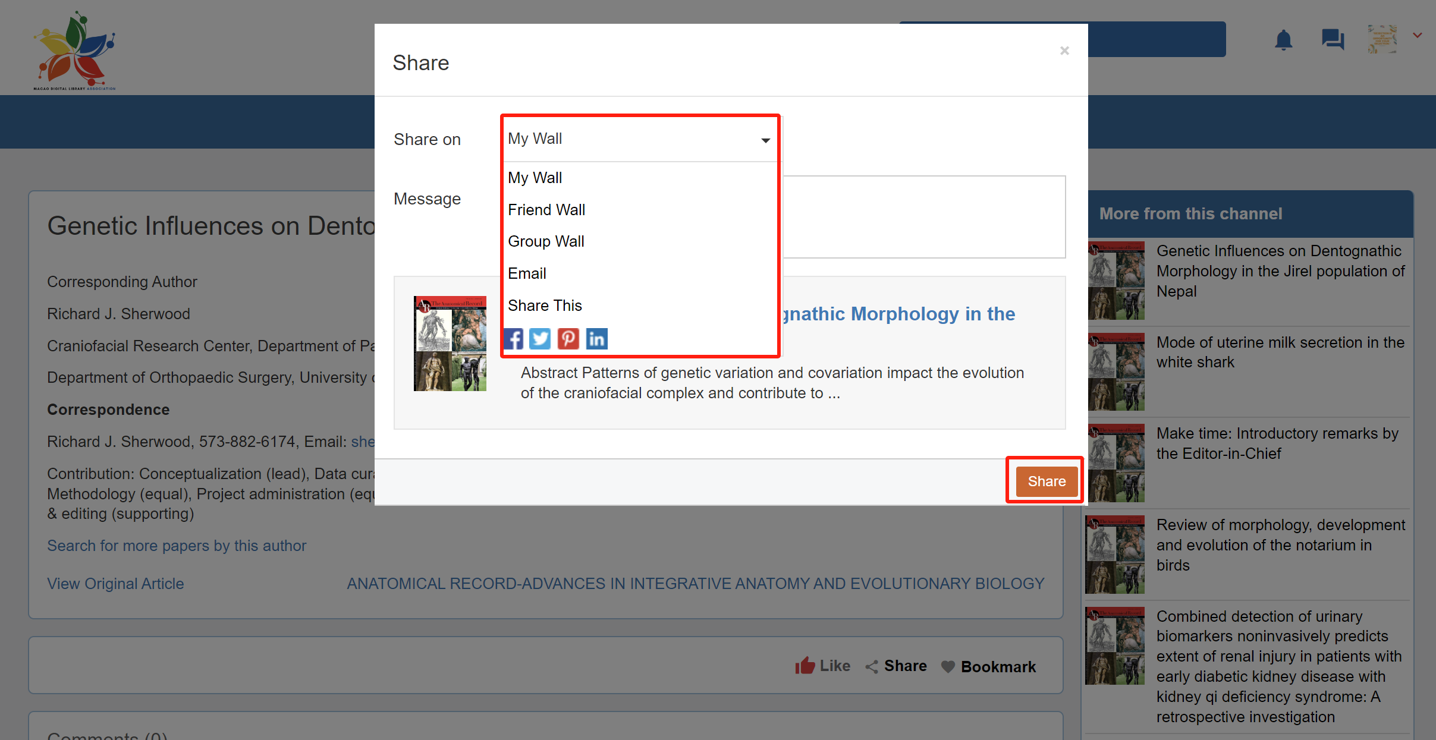Open white shark article thumbnail
The width and height of the screenshot is (1436, 740).
(x=1116, y=372)
